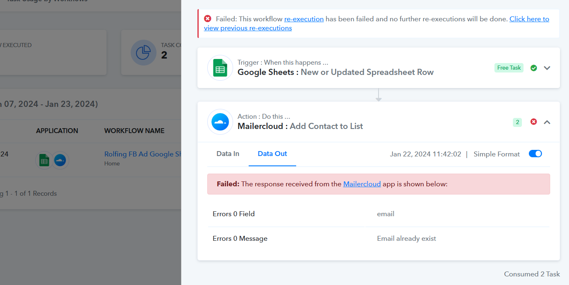Click the timestamp Jan 22, 2024 11:42:02
The image size is (569, 285).
pos(426,154)
